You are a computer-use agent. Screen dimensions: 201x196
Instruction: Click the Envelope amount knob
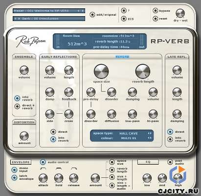(95, 178)
